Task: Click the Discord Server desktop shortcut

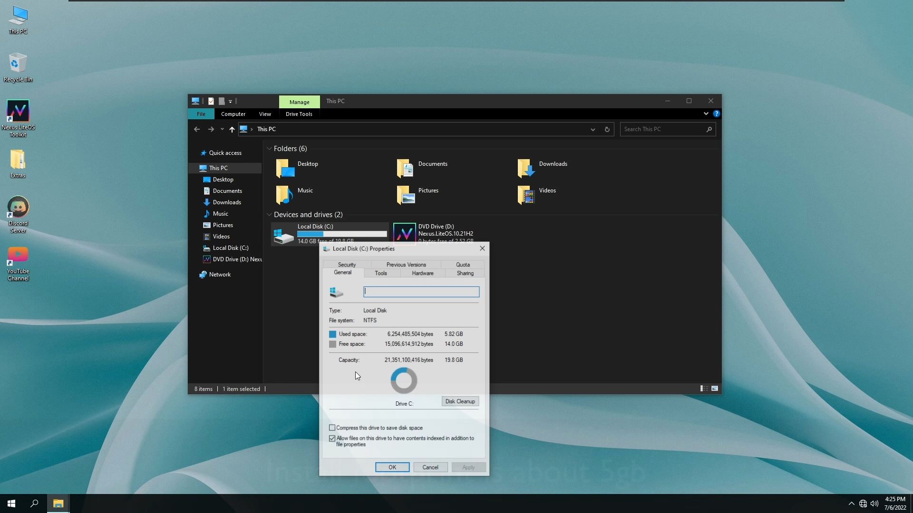Action: 18,208
